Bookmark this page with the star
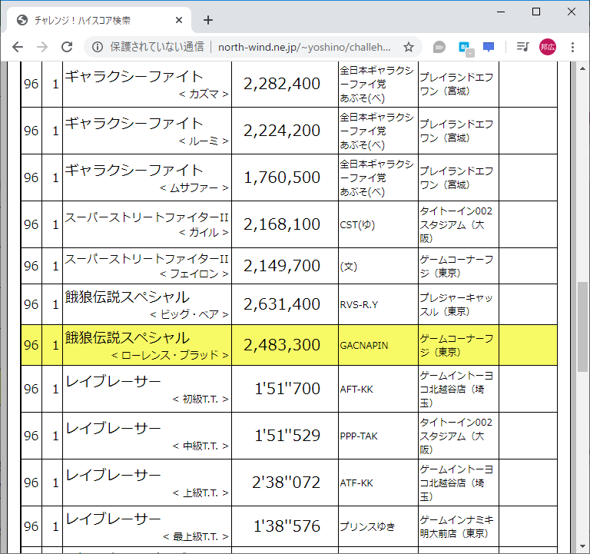 click(408, 47)
